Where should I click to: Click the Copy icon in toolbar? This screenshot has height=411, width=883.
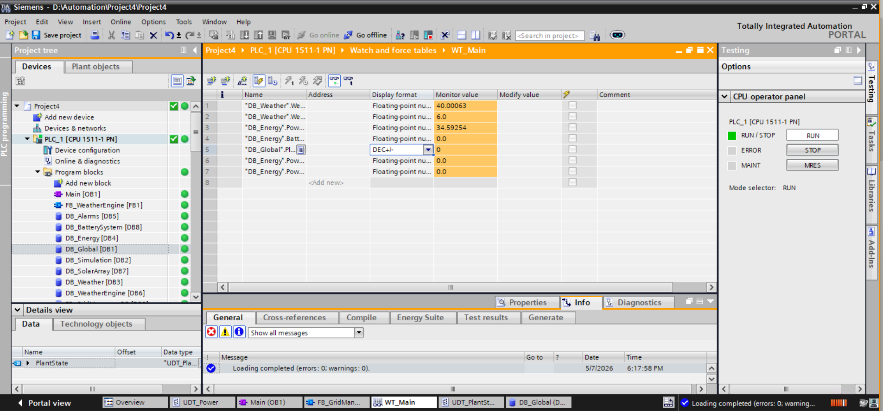(125, 35)
